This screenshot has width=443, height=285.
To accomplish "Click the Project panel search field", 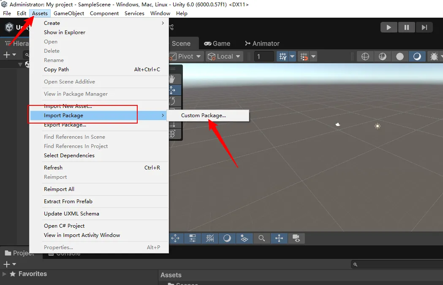I will [x=397, y=264].
